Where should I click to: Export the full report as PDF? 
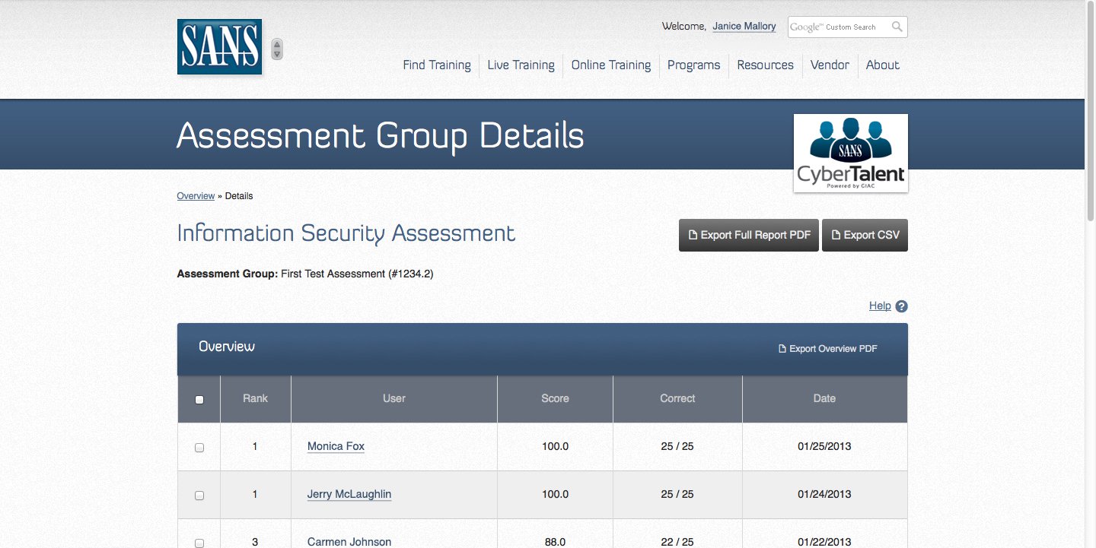(x=748, y=235)
